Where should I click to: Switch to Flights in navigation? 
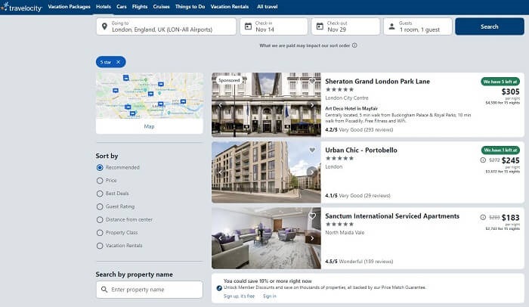tap(140, 7)
